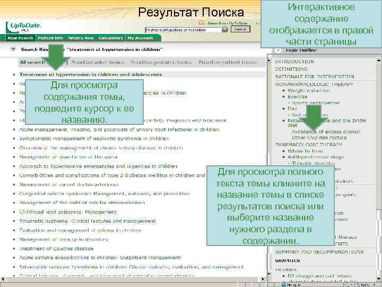Click horizontal scrollbar right arrow

point(263,279)
